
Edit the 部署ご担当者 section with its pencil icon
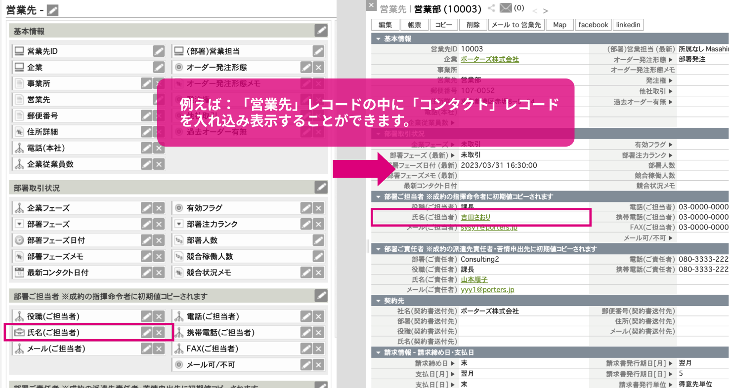point(321,295)
